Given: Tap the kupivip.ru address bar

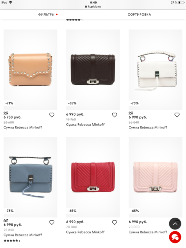Looking at the screenshot, I should click(93, 7).
